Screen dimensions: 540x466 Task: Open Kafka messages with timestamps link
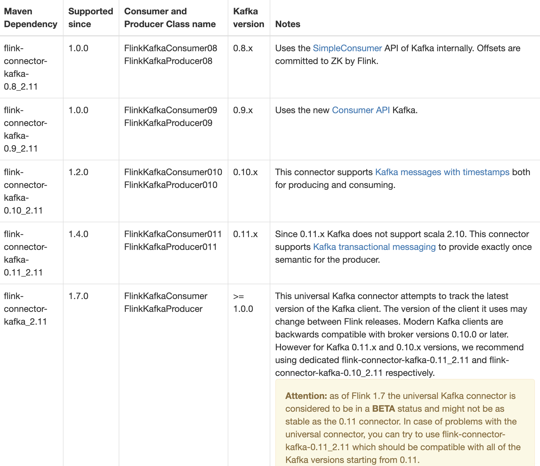click(442, 172)
